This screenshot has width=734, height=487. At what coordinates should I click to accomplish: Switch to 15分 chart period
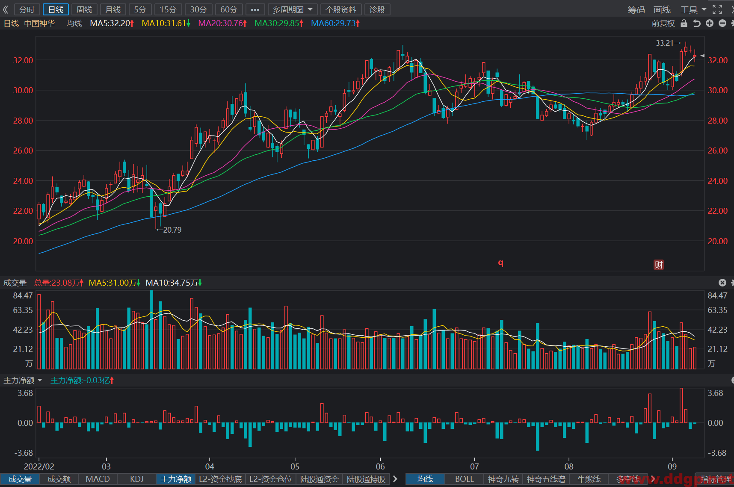click(x=168, y=9)
